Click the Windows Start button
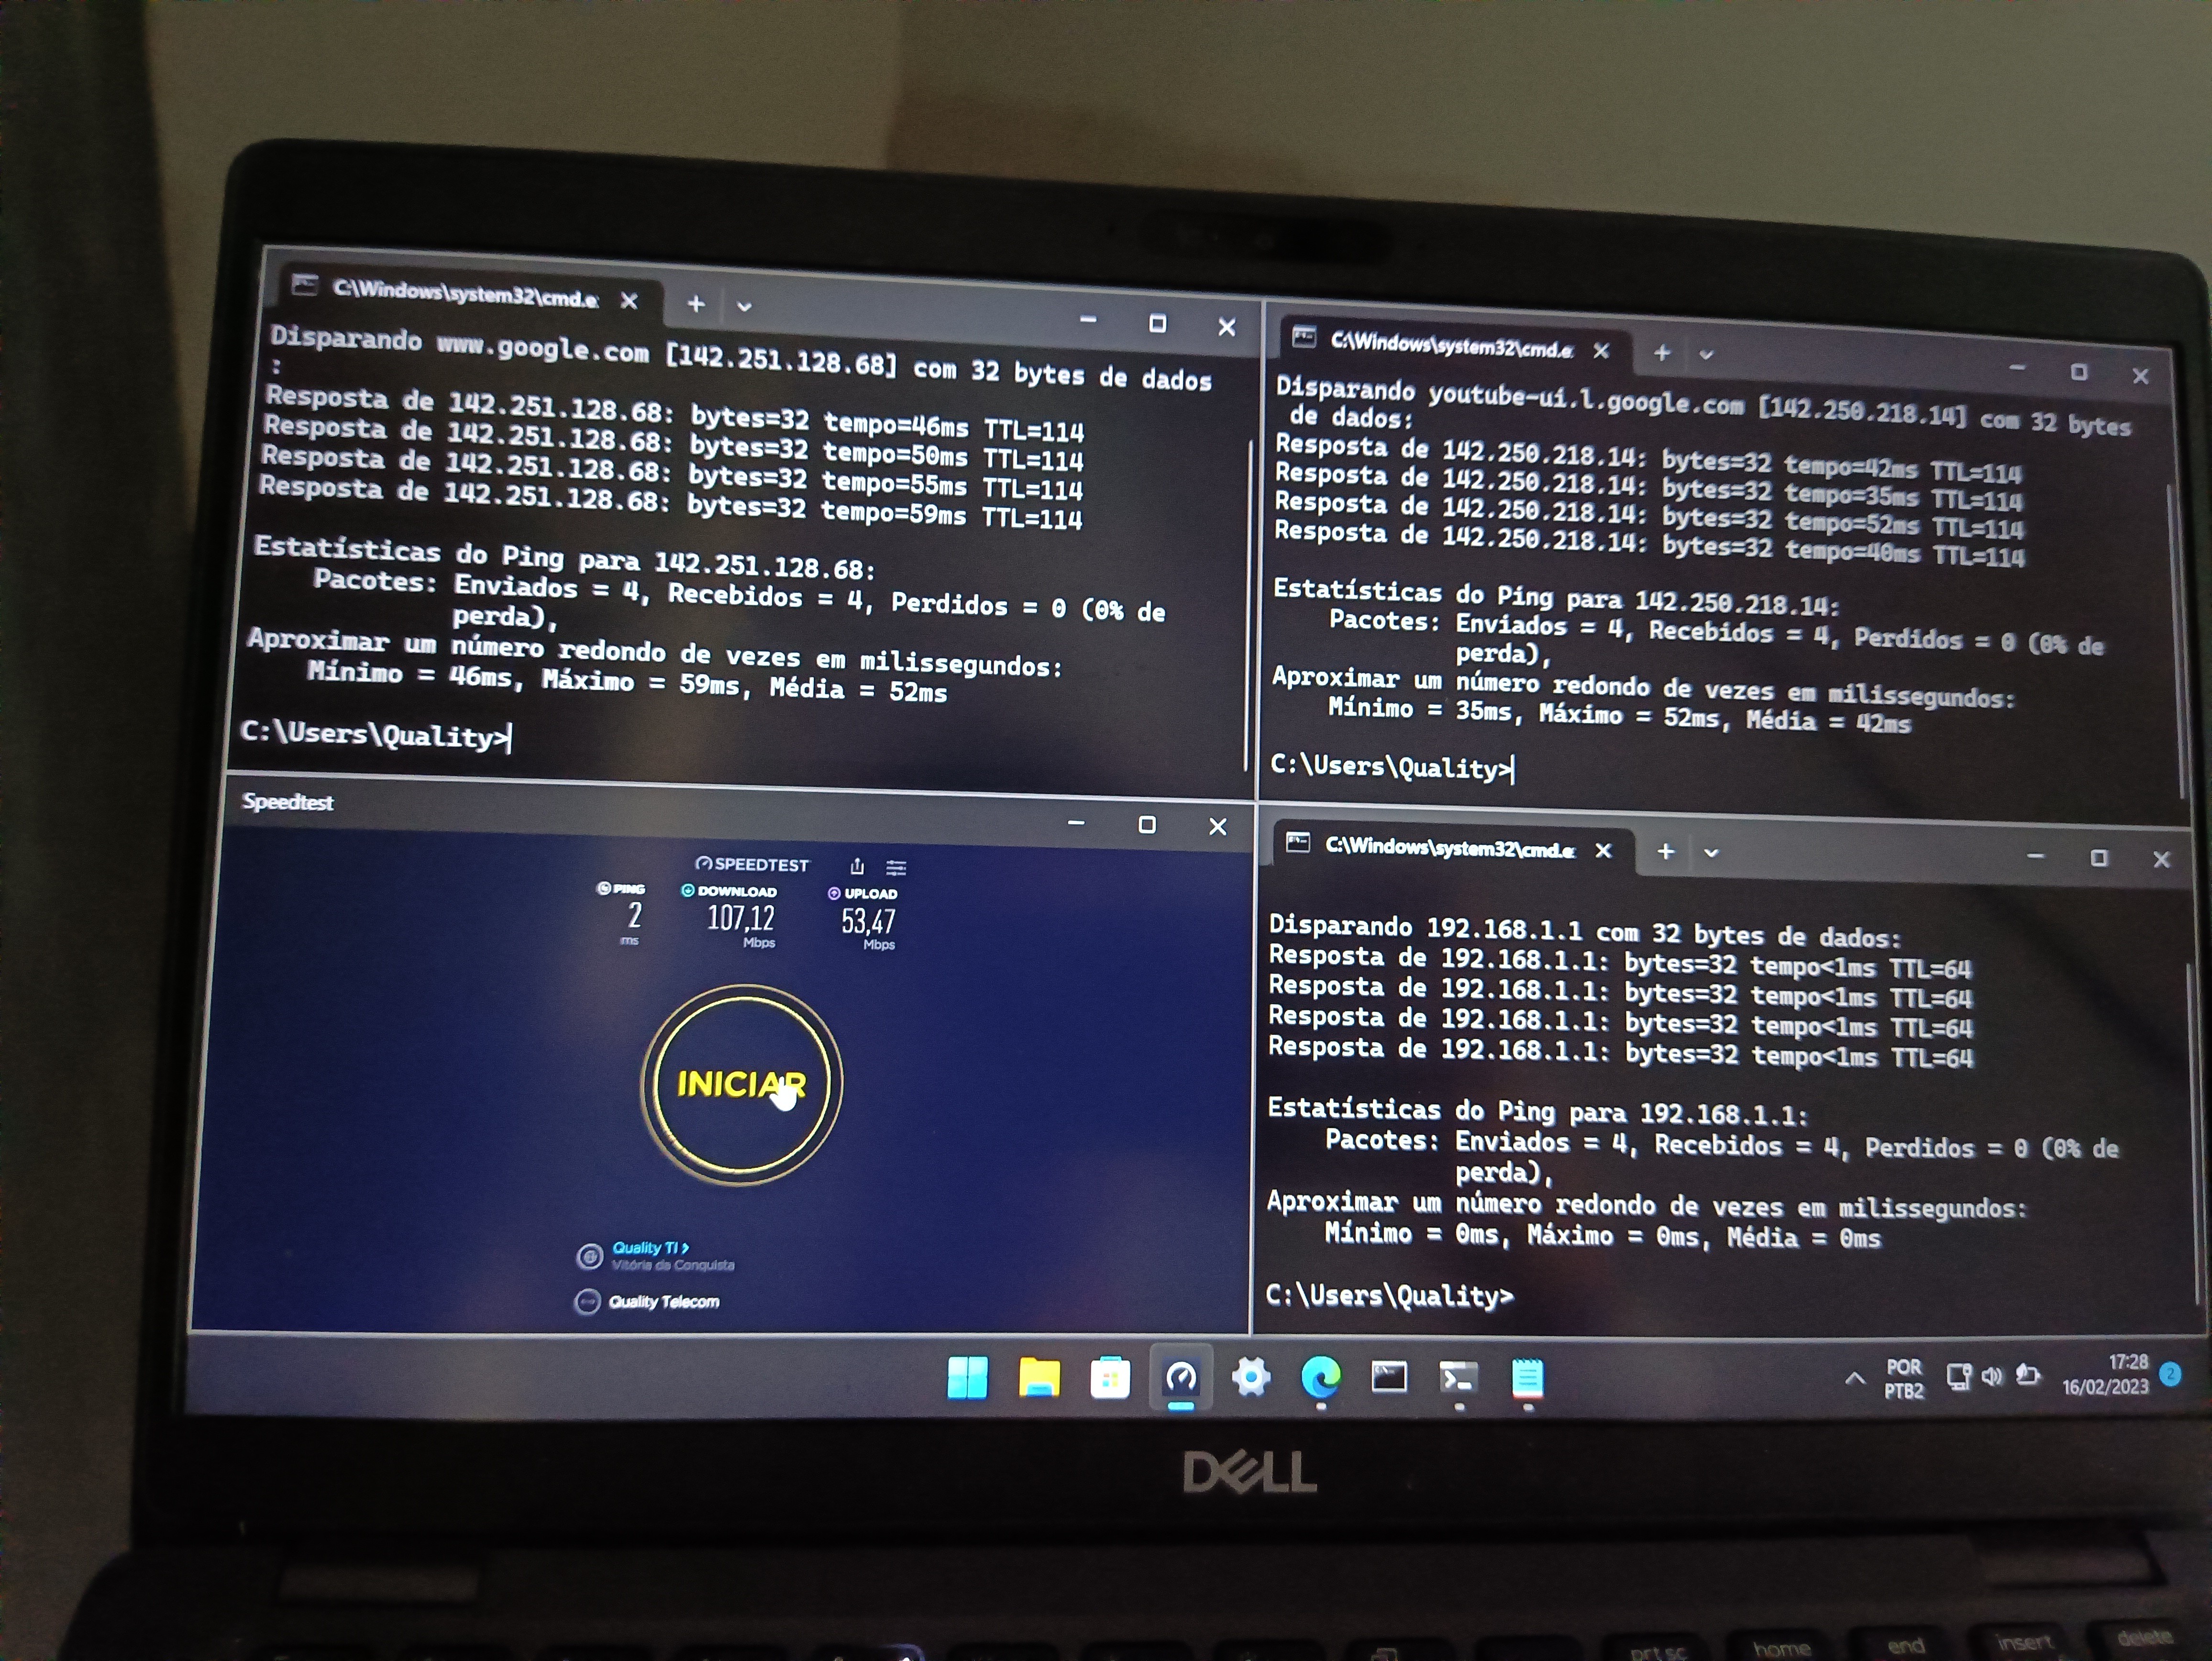This screenshot has width=2212, height=1661. tap(967, 1378)
